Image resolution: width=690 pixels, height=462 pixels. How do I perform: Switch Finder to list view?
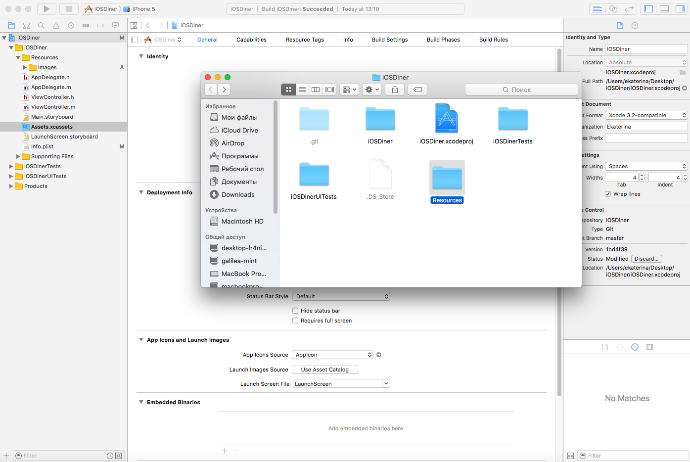pyautogui.click(x=302, y=90)
